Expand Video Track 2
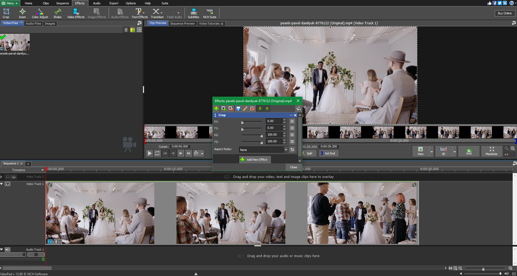 [2, 177]
